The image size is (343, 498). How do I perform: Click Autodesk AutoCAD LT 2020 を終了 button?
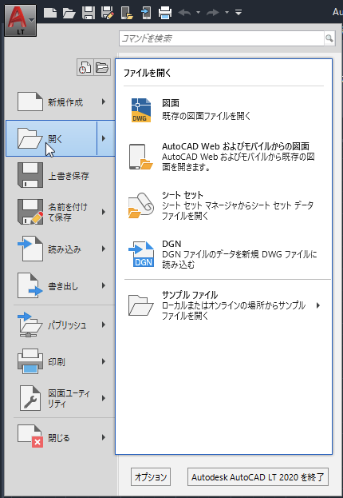pyautogui.click(x=258, y=476)
